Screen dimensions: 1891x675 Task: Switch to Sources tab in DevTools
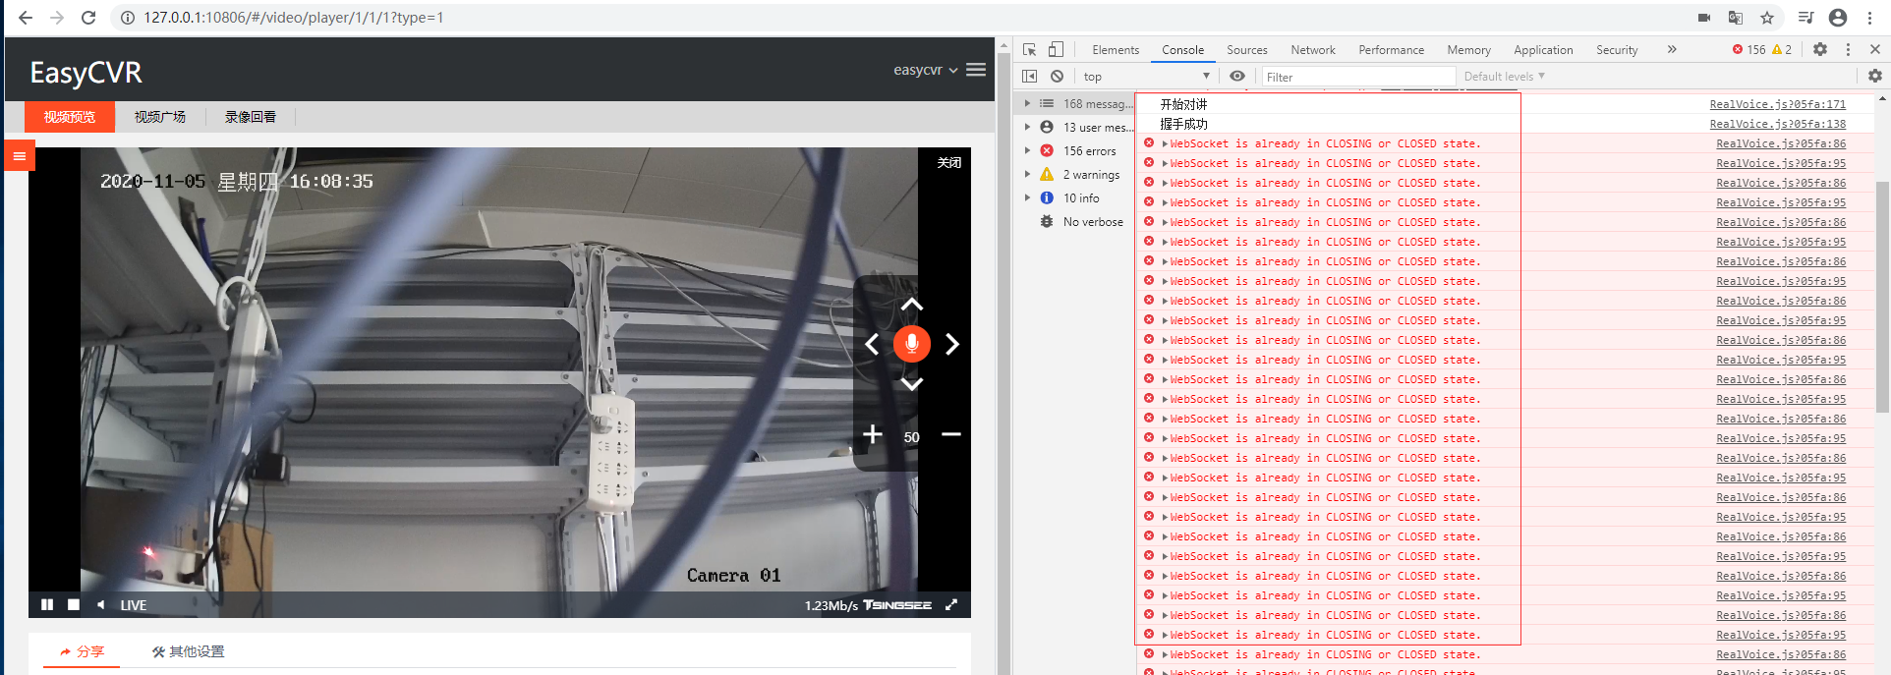[x=1246, y=49]
